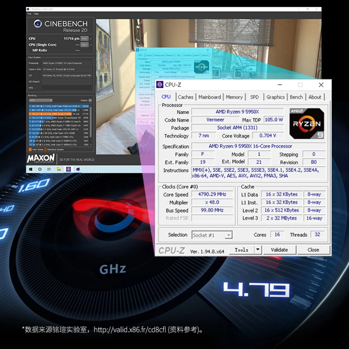Viewport: 349px width, 349px height.
Task: Click the Core Voltage value '0.704 V'
Action: 268,136
